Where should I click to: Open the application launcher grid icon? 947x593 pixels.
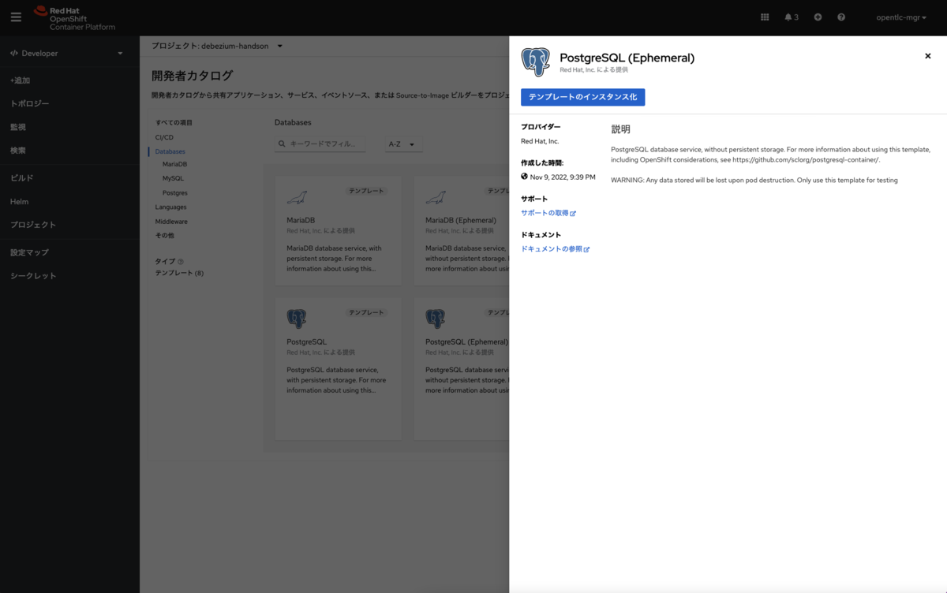click(765, 17)
